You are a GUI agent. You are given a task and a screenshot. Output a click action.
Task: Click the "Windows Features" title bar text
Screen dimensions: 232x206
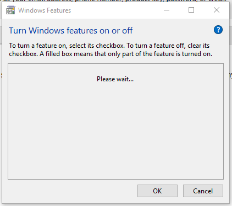45,10
